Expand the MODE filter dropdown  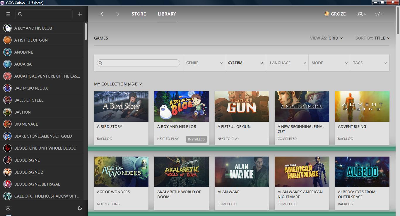329,63
